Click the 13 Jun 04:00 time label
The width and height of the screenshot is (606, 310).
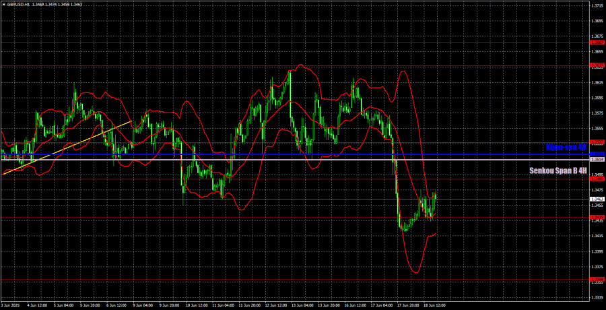(x=302, y=305)
